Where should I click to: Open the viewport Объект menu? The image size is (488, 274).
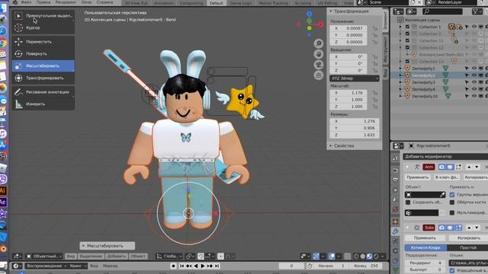tap(138, 256)
